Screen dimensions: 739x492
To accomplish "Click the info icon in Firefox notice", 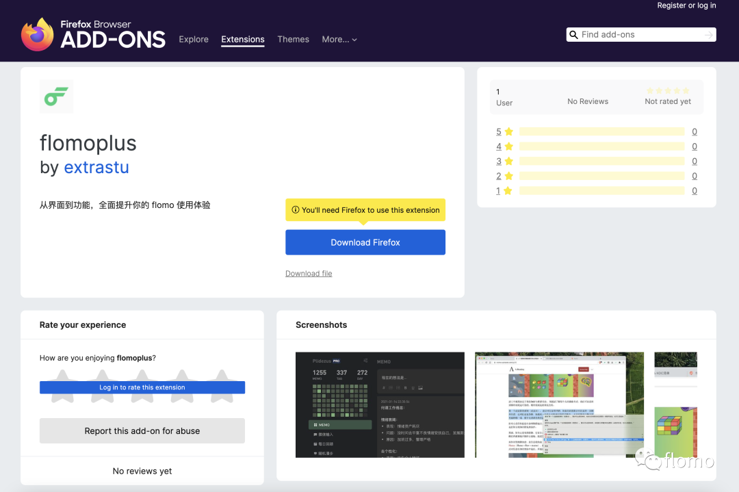I will pyautogui.click(x=296, y=209).
